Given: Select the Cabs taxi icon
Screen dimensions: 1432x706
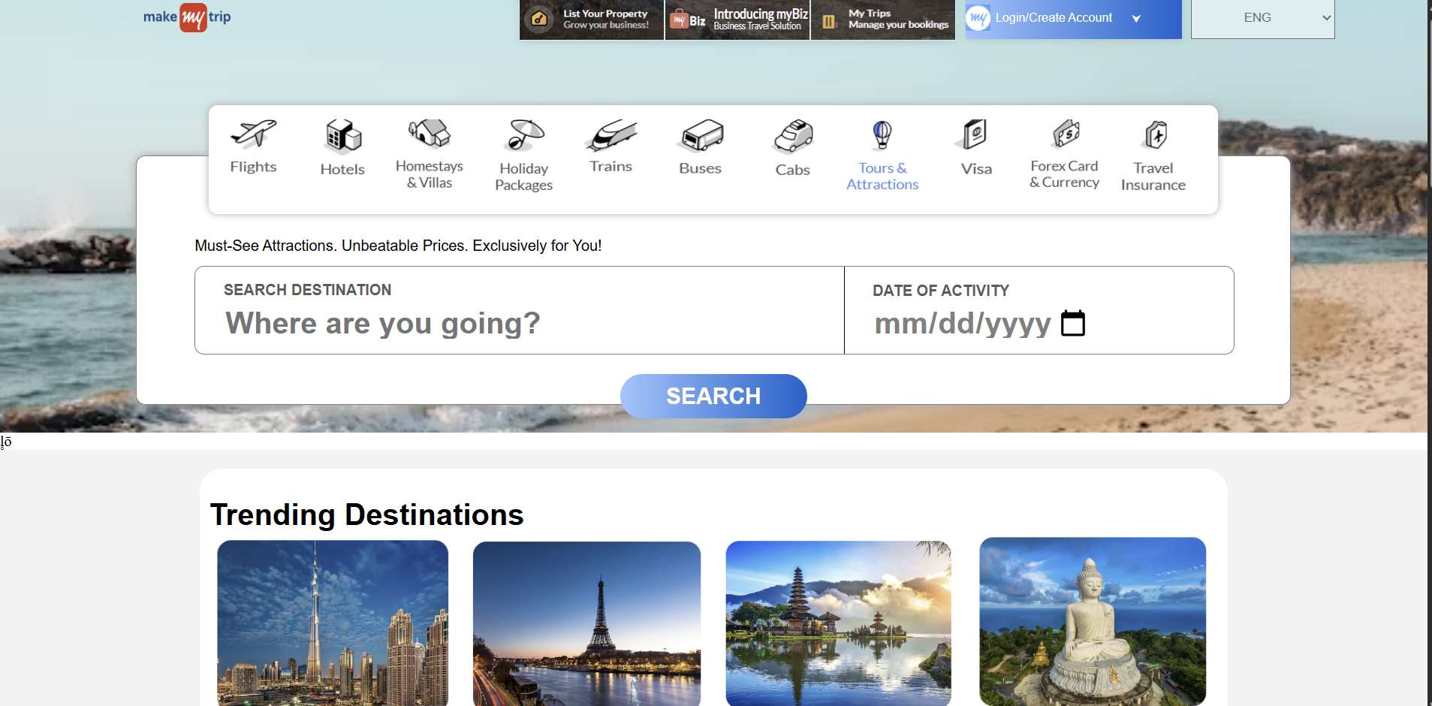Looking at the screenshot, I should pos(793,137).
